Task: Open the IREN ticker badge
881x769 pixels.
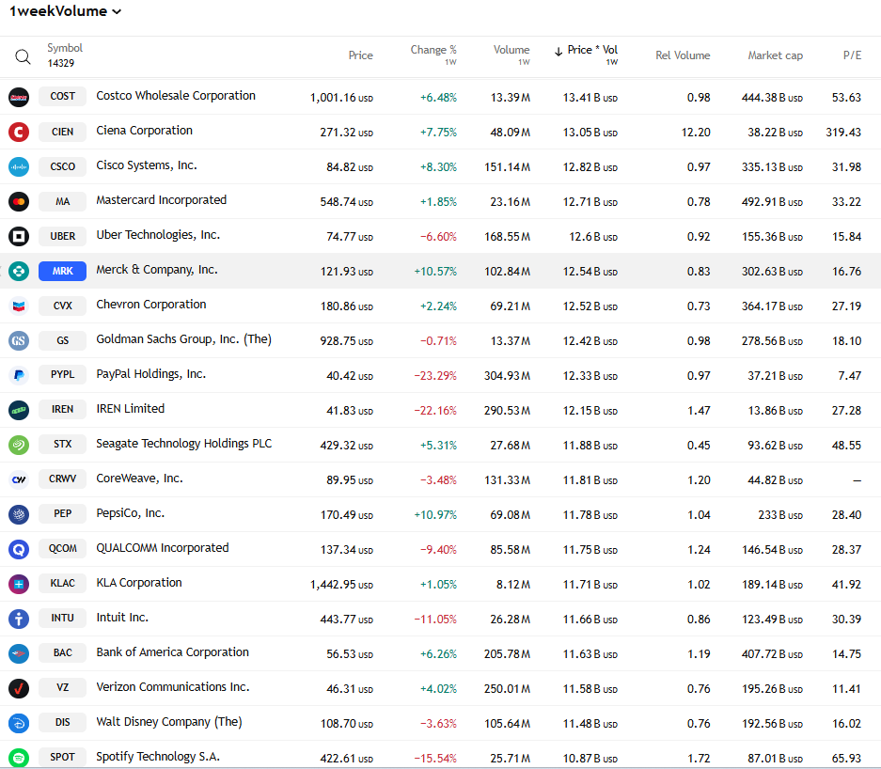Action: pyautogui.click(x=62, y=410)
